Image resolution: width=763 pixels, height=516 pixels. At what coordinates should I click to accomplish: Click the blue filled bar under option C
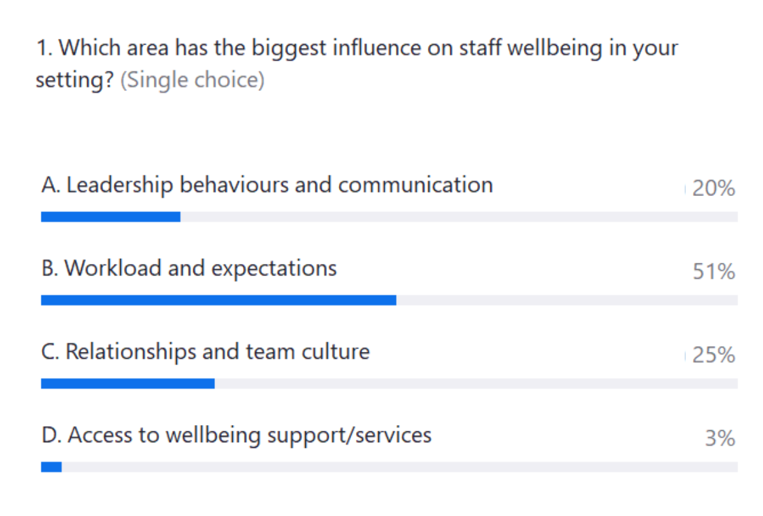click(128, 384)
